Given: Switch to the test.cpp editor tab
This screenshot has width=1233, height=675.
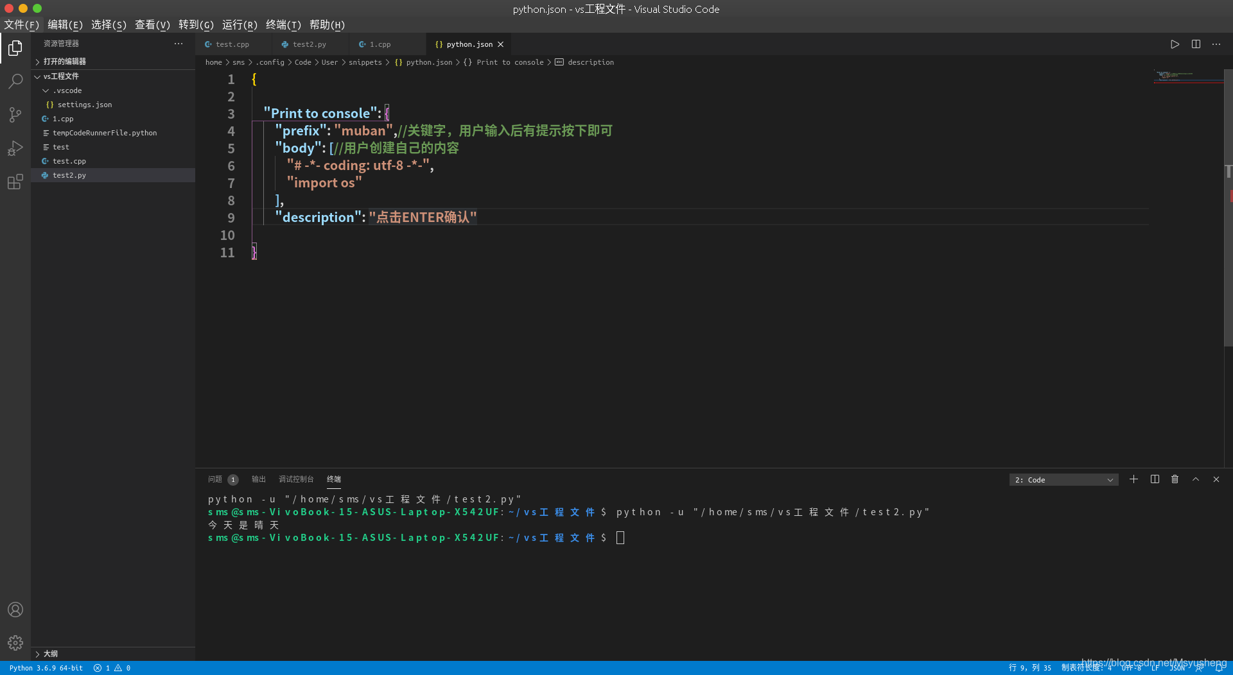Looking at the screenshot, I should [x=232, y=44].
